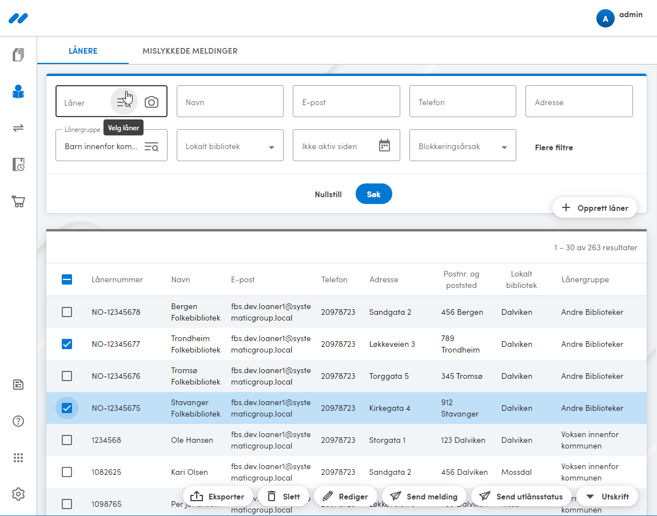
Task: Focus the Navn search field
Action: [230, 101]
